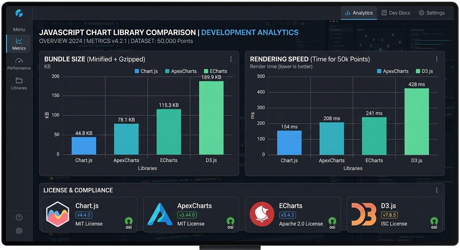Image resolution: width=460 pixels, height=250 pixels.
Task: Click 'MIT License' text on Chart.js card
Action: click(x=89, y=224)
